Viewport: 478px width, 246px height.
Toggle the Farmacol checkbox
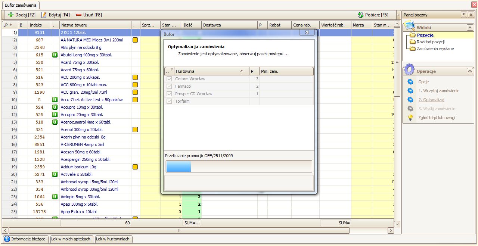169,86
